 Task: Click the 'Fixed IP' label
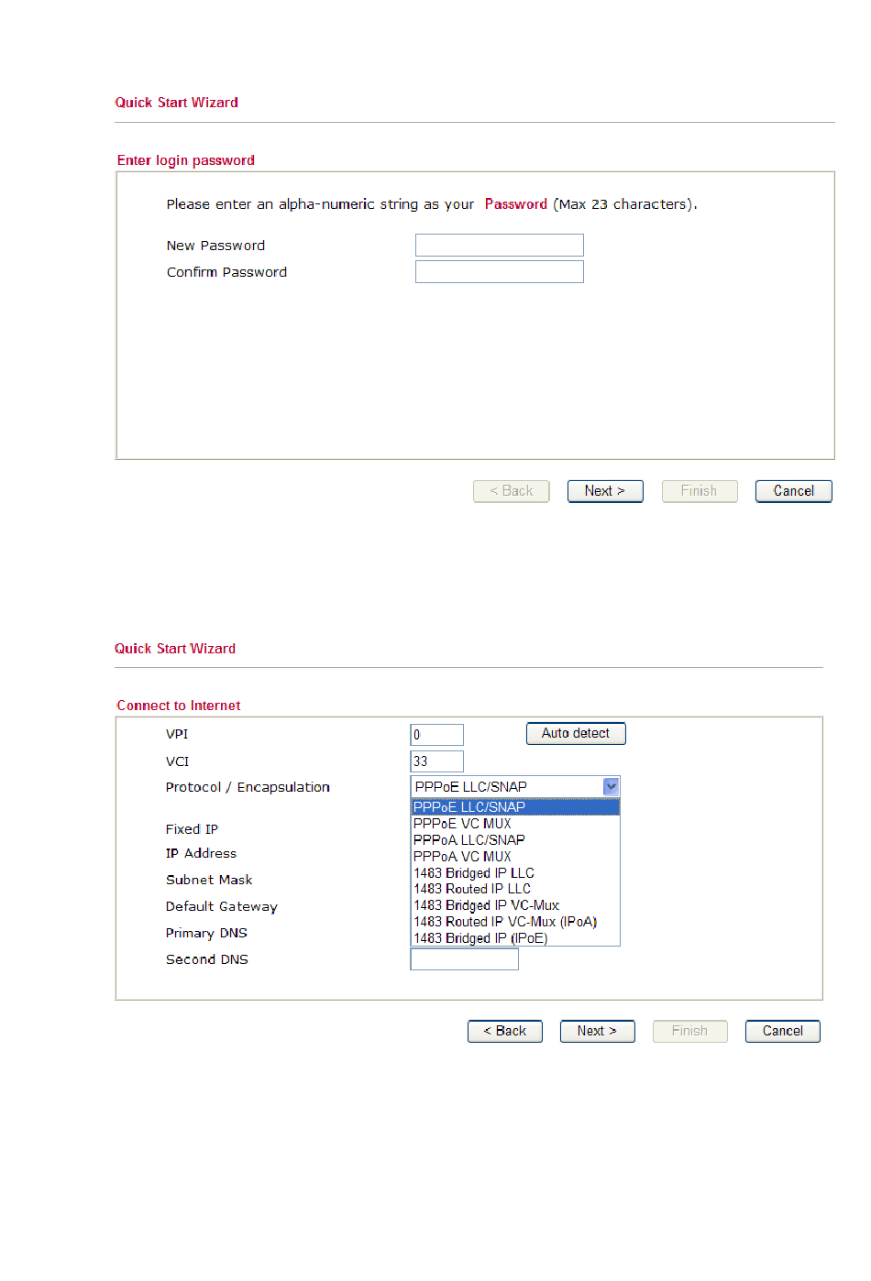tap(192, 829)
